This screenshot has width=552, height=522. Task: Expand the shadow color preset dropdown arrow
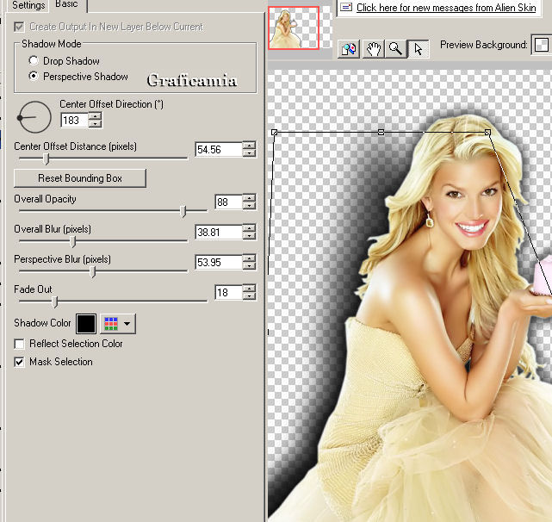coord(127,323)
